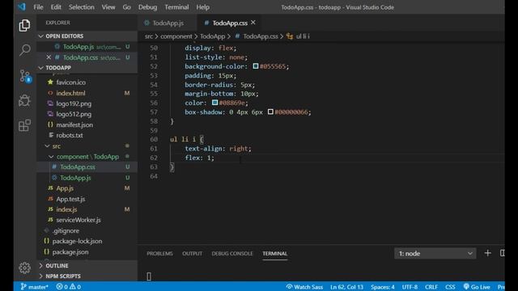
Task: Click Watch Sass in status bar
Action: pyautogui.click(x=304, y=287)
